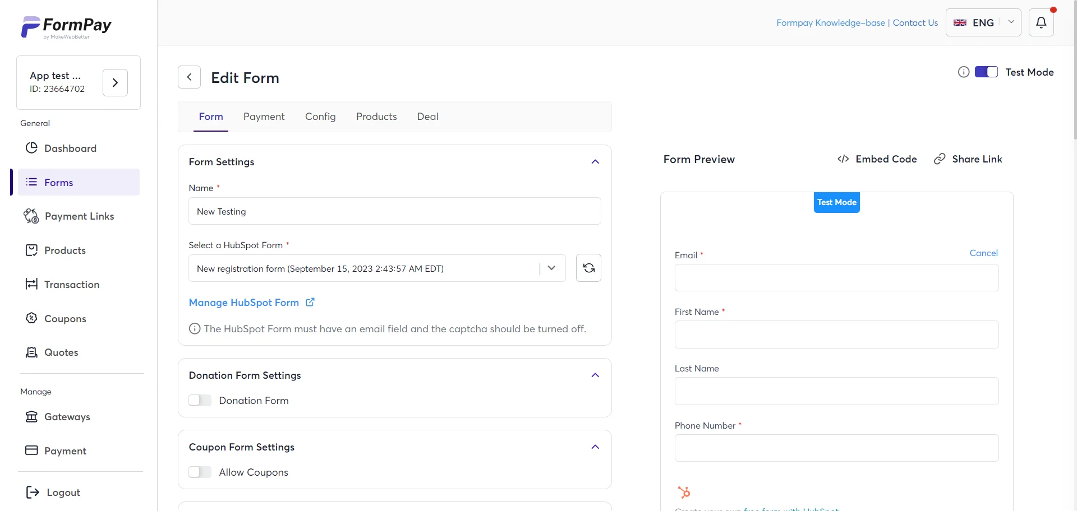Click the Embed Code button
1077x511 pixels.
877,159
